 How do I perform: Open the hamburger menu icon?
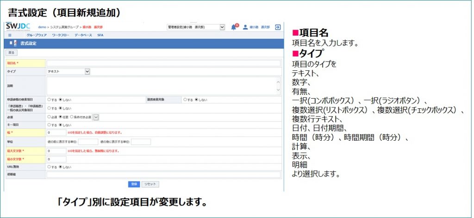pos(10,35)
